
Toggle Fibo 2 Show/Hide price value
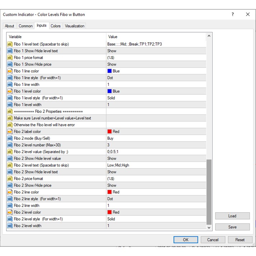tap(156, 185)
